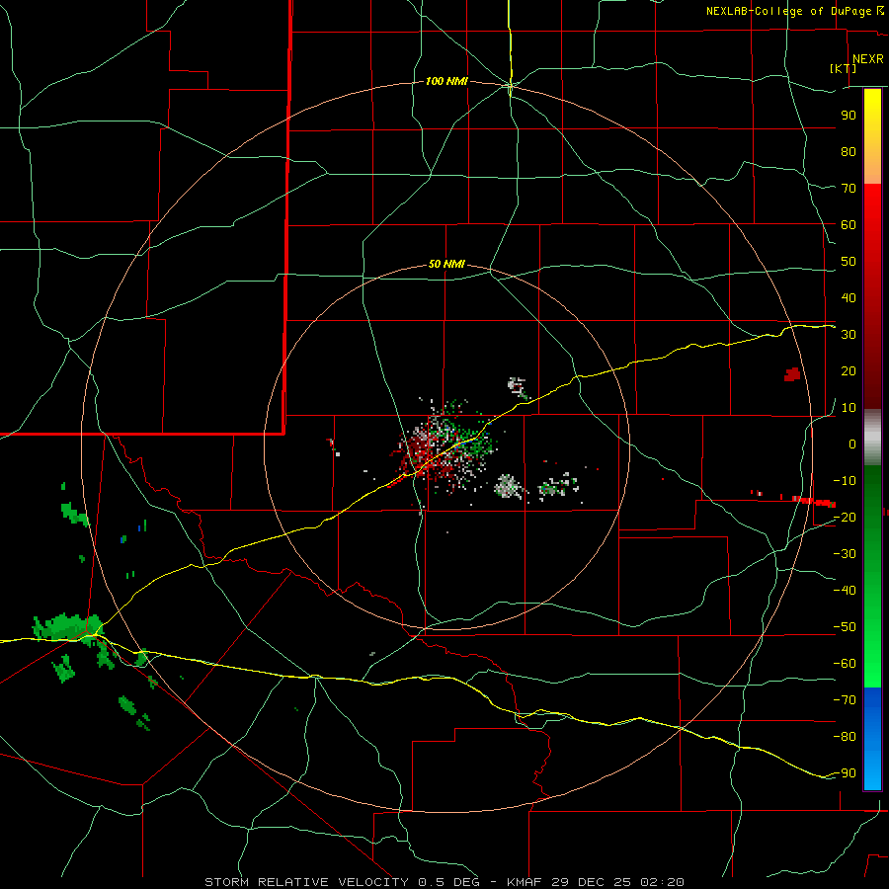Screen dimensions: 889x889
Task: Pick the orange segment of the color bar
Action: click(872, 167)
